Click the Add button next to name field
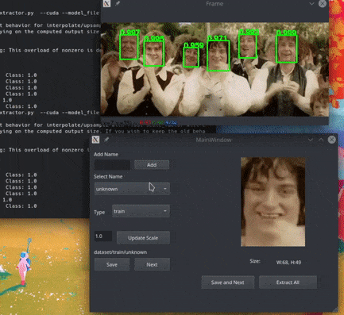Viewport: 344px width, 315px height. [x=152, y=165]
